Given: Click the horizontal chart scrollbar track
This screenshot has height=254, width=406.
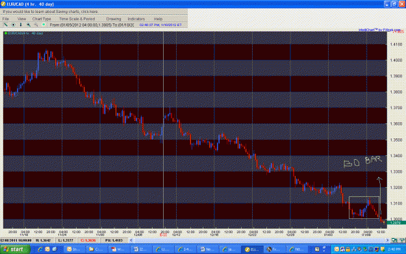Looking at the screenshot, I should (259, 240).
